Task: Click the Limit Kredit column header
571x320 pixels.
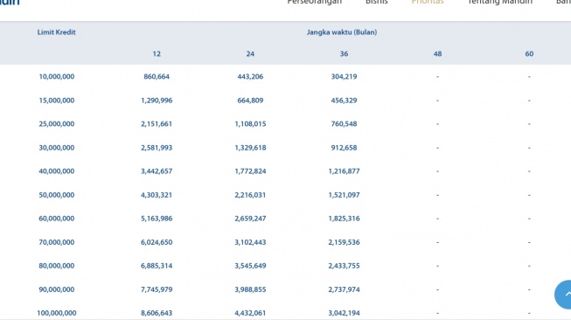Action: (x=57, y=32)
